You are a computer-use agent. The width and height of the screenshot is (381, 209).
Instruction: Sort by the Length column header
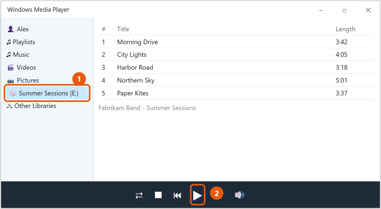coord(346,29)
